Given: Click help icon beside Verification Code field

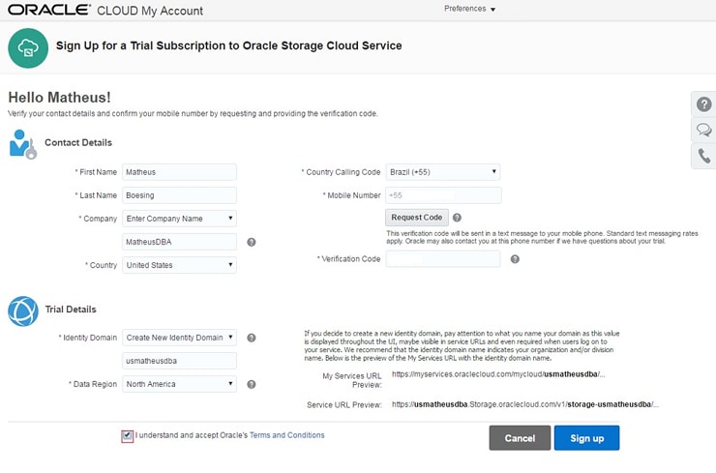Looking at the screenshot, I should point(515,259).
